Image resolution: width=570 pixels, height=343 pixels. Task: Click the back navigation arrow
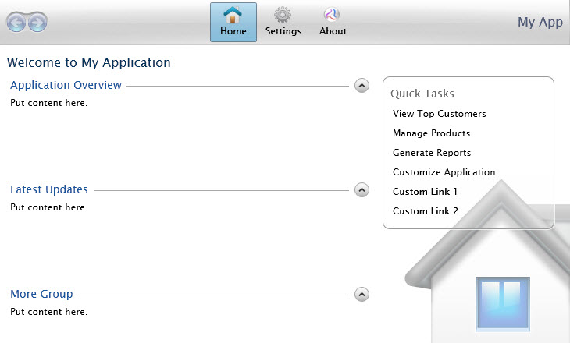[16, 23]
